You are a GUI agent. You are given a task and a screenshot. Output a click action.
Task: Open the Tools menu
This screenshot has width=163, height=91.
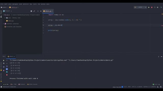click(x=35, y=4)
